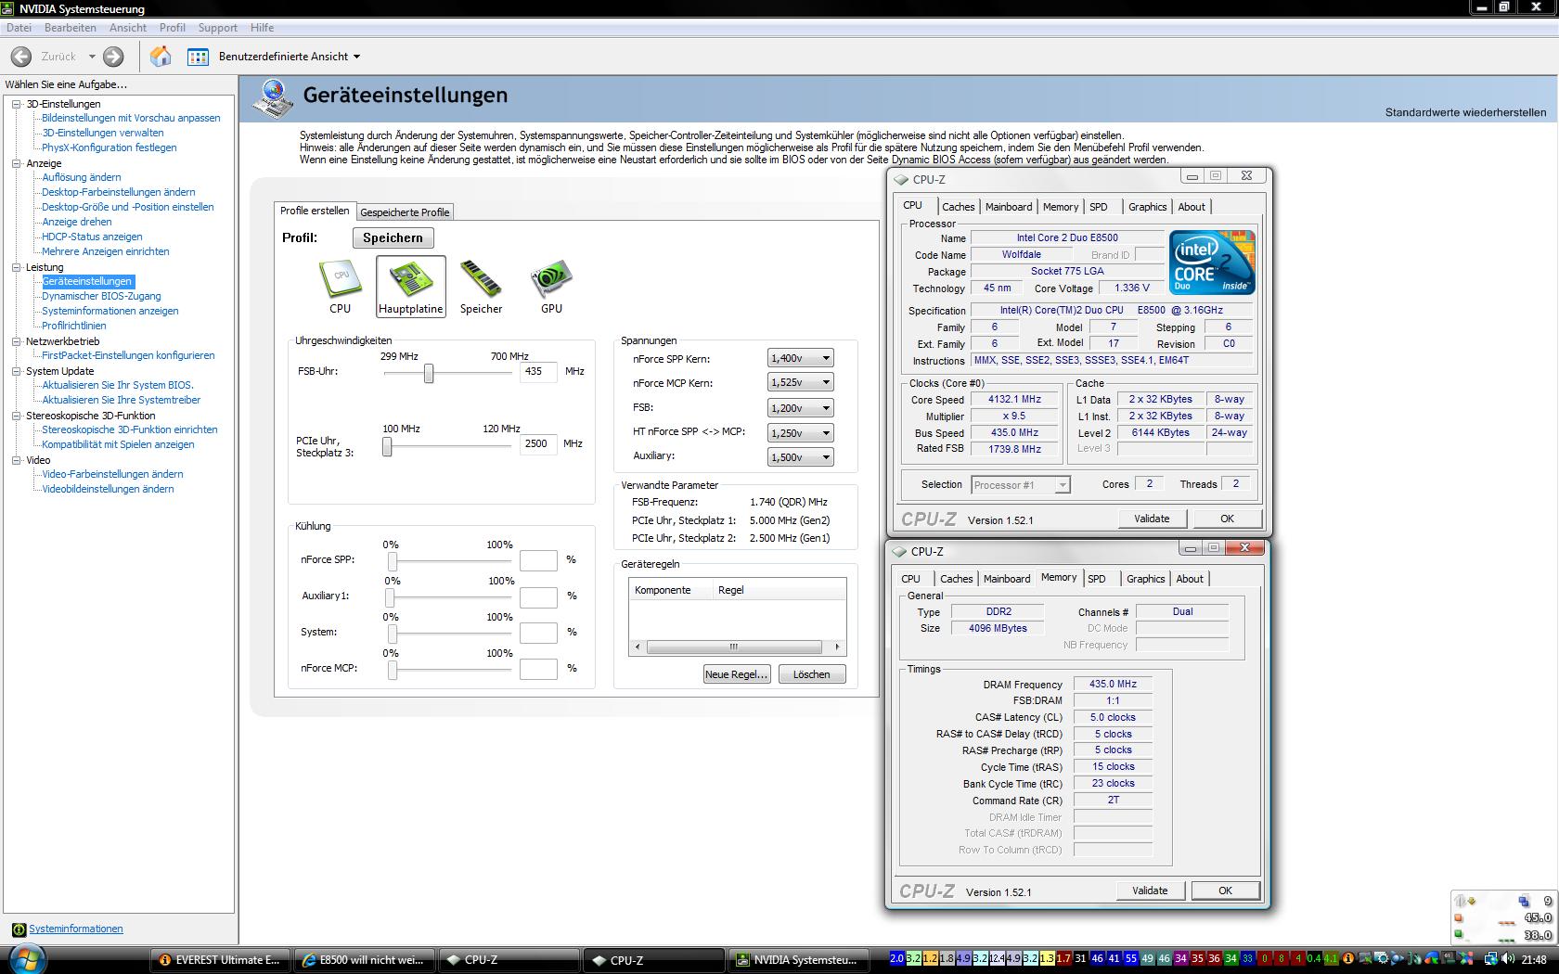The image size is (1559, 974).
Task: Click the Geräteregeln list horizontal scrollbar
Action: tap(737, 647)
